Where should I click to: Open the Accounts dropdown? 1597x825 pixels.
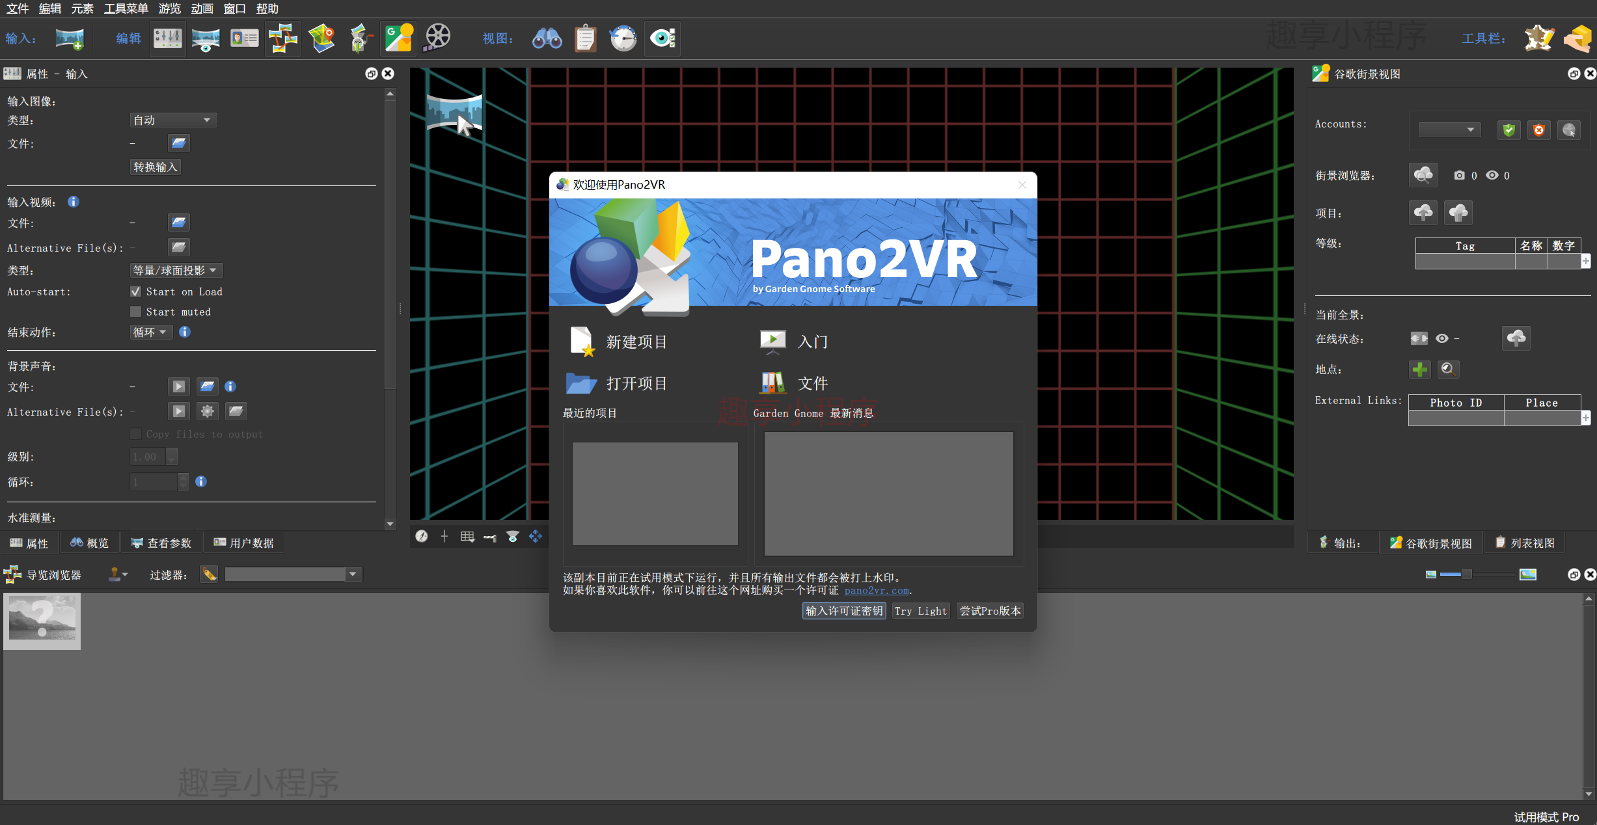1449,130
